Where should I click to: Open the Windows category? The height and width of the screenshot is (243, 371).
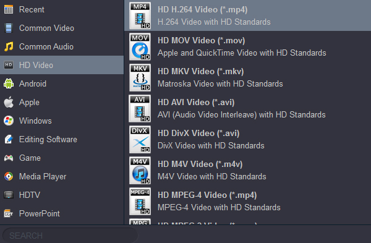[x=62, y=121]
